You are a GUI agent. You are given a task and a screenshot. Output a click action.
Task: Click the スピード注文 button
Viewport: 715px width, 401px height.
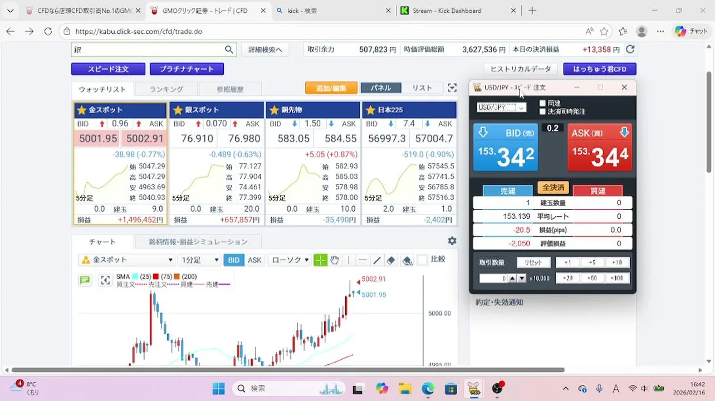click(x=108, y=69)
